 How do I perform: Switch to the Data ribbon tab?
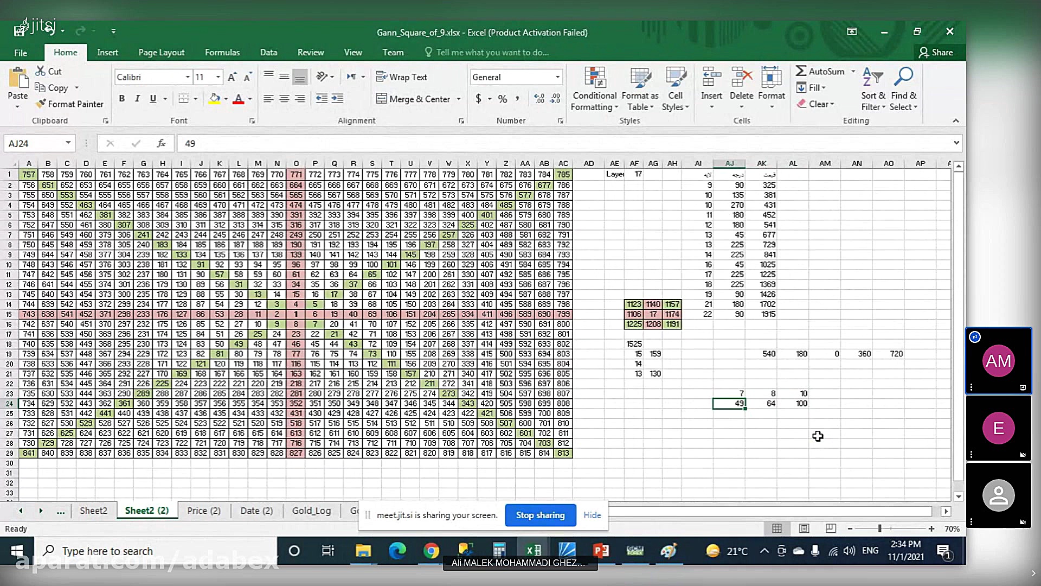coord(268,52)
